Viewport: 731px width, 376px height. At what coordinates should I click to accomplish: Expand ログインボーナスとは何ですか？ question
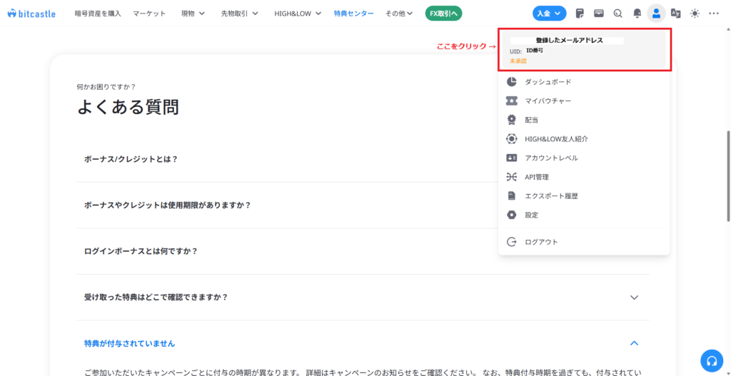click(x=141, y=251)
